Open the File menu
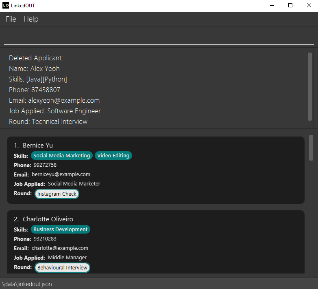 (x=11, y=19)
